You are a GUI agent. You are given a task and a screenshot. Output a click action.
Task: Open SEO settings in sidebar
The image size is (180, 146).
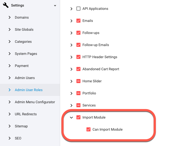point(18,138)
